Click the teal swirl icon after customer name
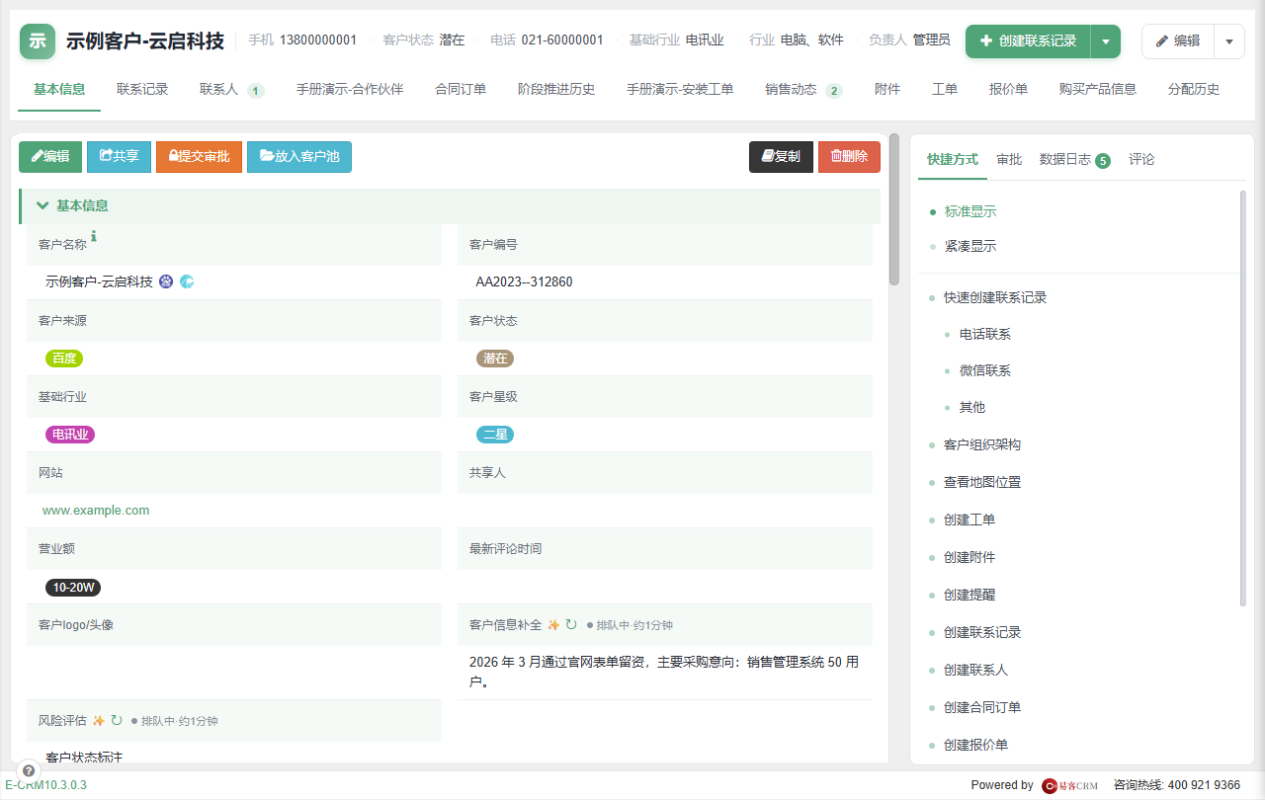Viewport: 1265px width, 800px height. 187,281
